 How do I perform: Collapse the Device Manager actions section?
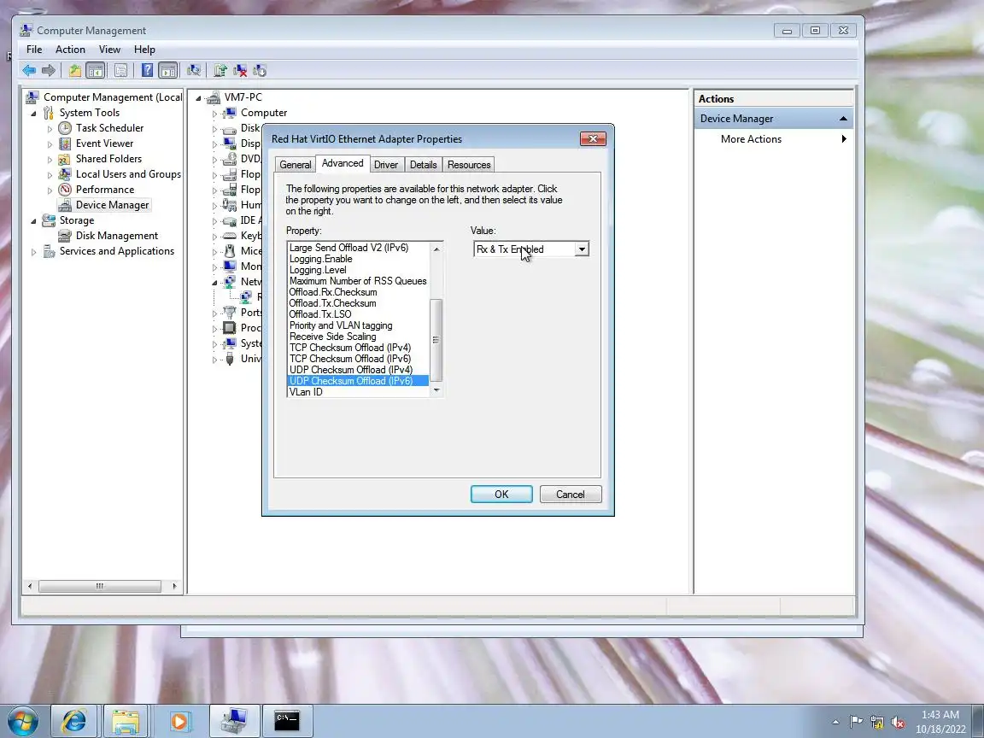click(x=843, y=119)
